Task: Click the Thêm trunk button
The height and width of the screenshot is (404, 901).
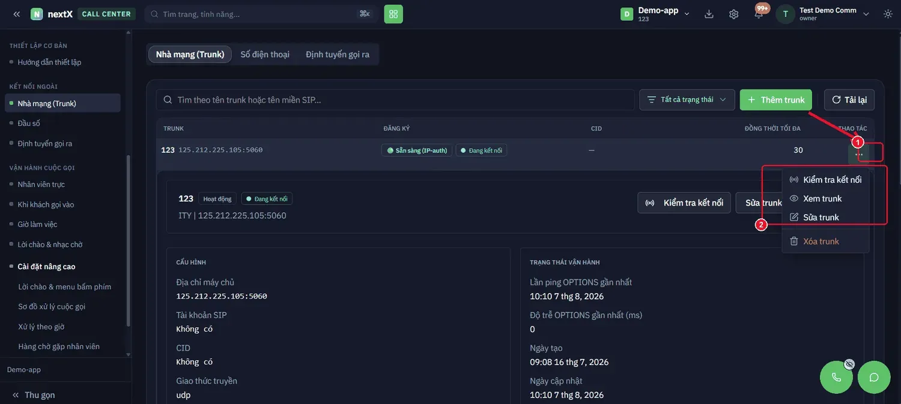Action: click(x=776, y=100)
